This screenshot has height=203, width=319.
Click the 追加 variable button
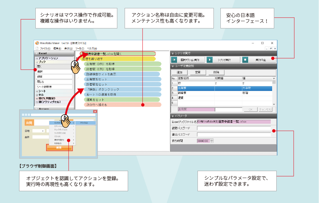coord(179,72)
